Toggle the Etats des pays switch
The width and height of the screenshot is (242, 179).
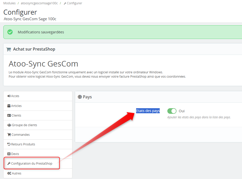coord(172,111)
